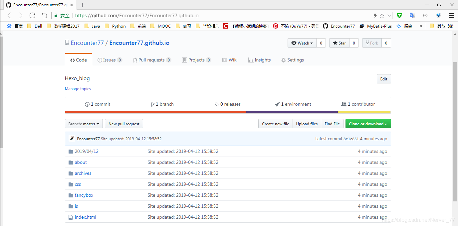The image size is (458, 226).
Task: Go back with the browser back arrow
Action: [x=9, y=15]
